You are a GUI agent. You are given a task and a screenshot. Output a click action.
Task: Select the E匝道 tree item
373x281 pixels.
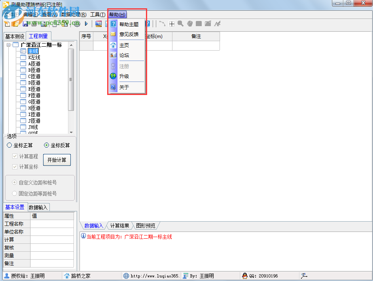pos(34,89)
